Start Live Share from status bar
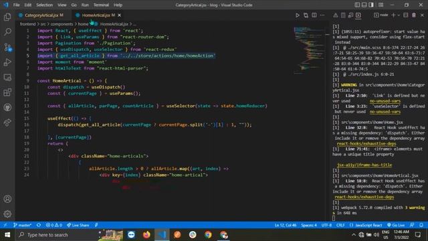 pyautogui.click(x=78, y=225)
